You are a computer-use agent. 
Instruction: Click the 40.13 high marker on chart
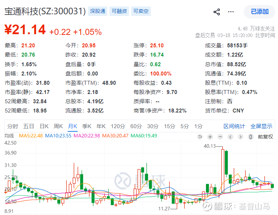coord(210,146)
